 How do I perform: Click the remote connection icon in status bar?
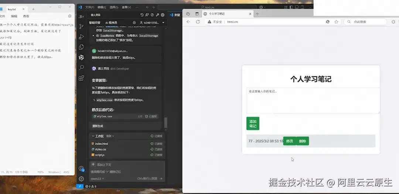[80, 186]
